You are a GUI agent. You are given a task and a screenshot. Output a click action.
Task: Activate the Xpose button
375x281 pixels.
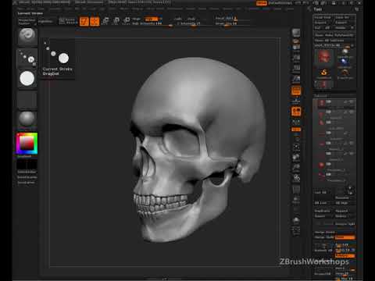pyautogui.click(x=296, y=230)
